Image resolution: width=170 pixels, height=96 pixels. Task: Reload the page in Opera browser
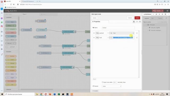click(x=11, y=5)
